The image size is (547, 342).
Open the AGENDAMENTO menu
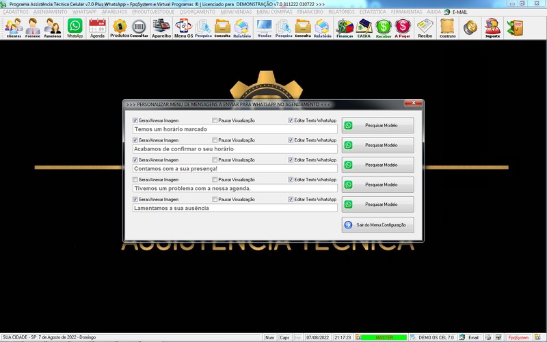coord(50,12)
